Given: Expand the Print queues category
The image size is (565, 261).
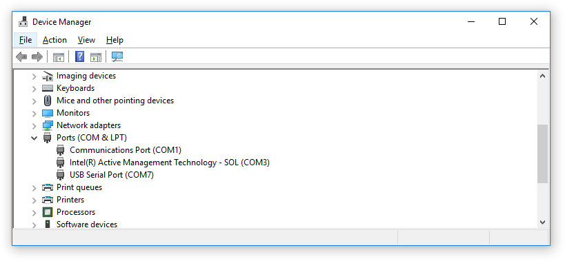Looking at the screenshot, I should coord(34,188).
